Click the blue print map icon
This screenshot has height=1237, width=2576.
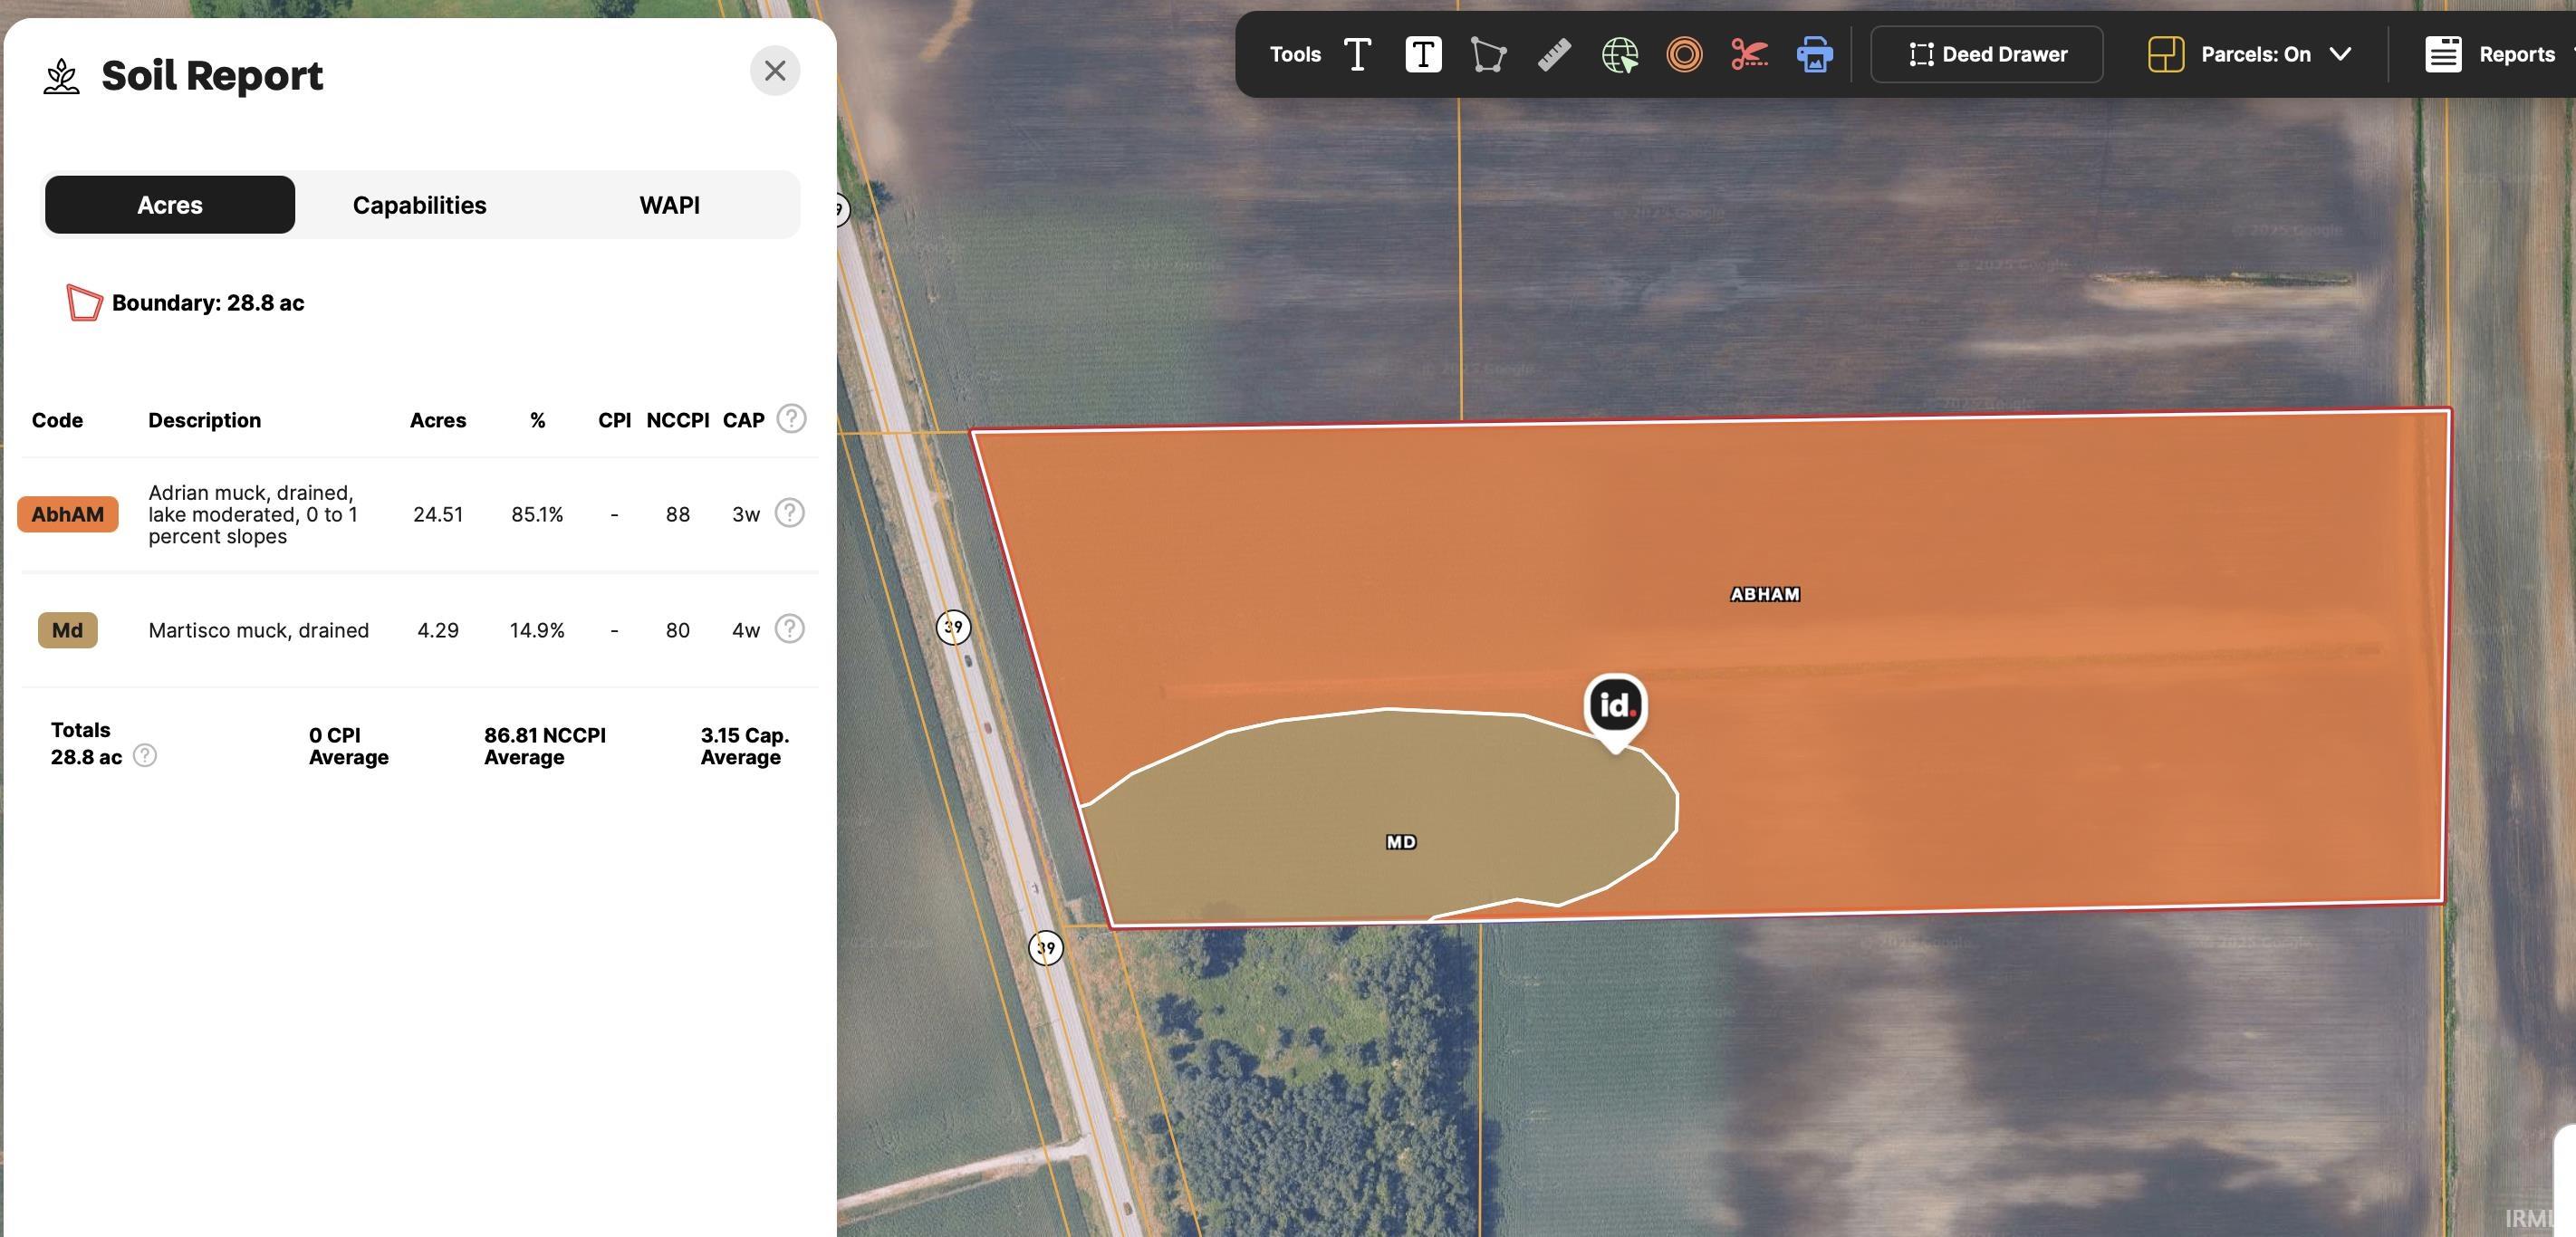pyautogui.click(x=1814, y=54)
